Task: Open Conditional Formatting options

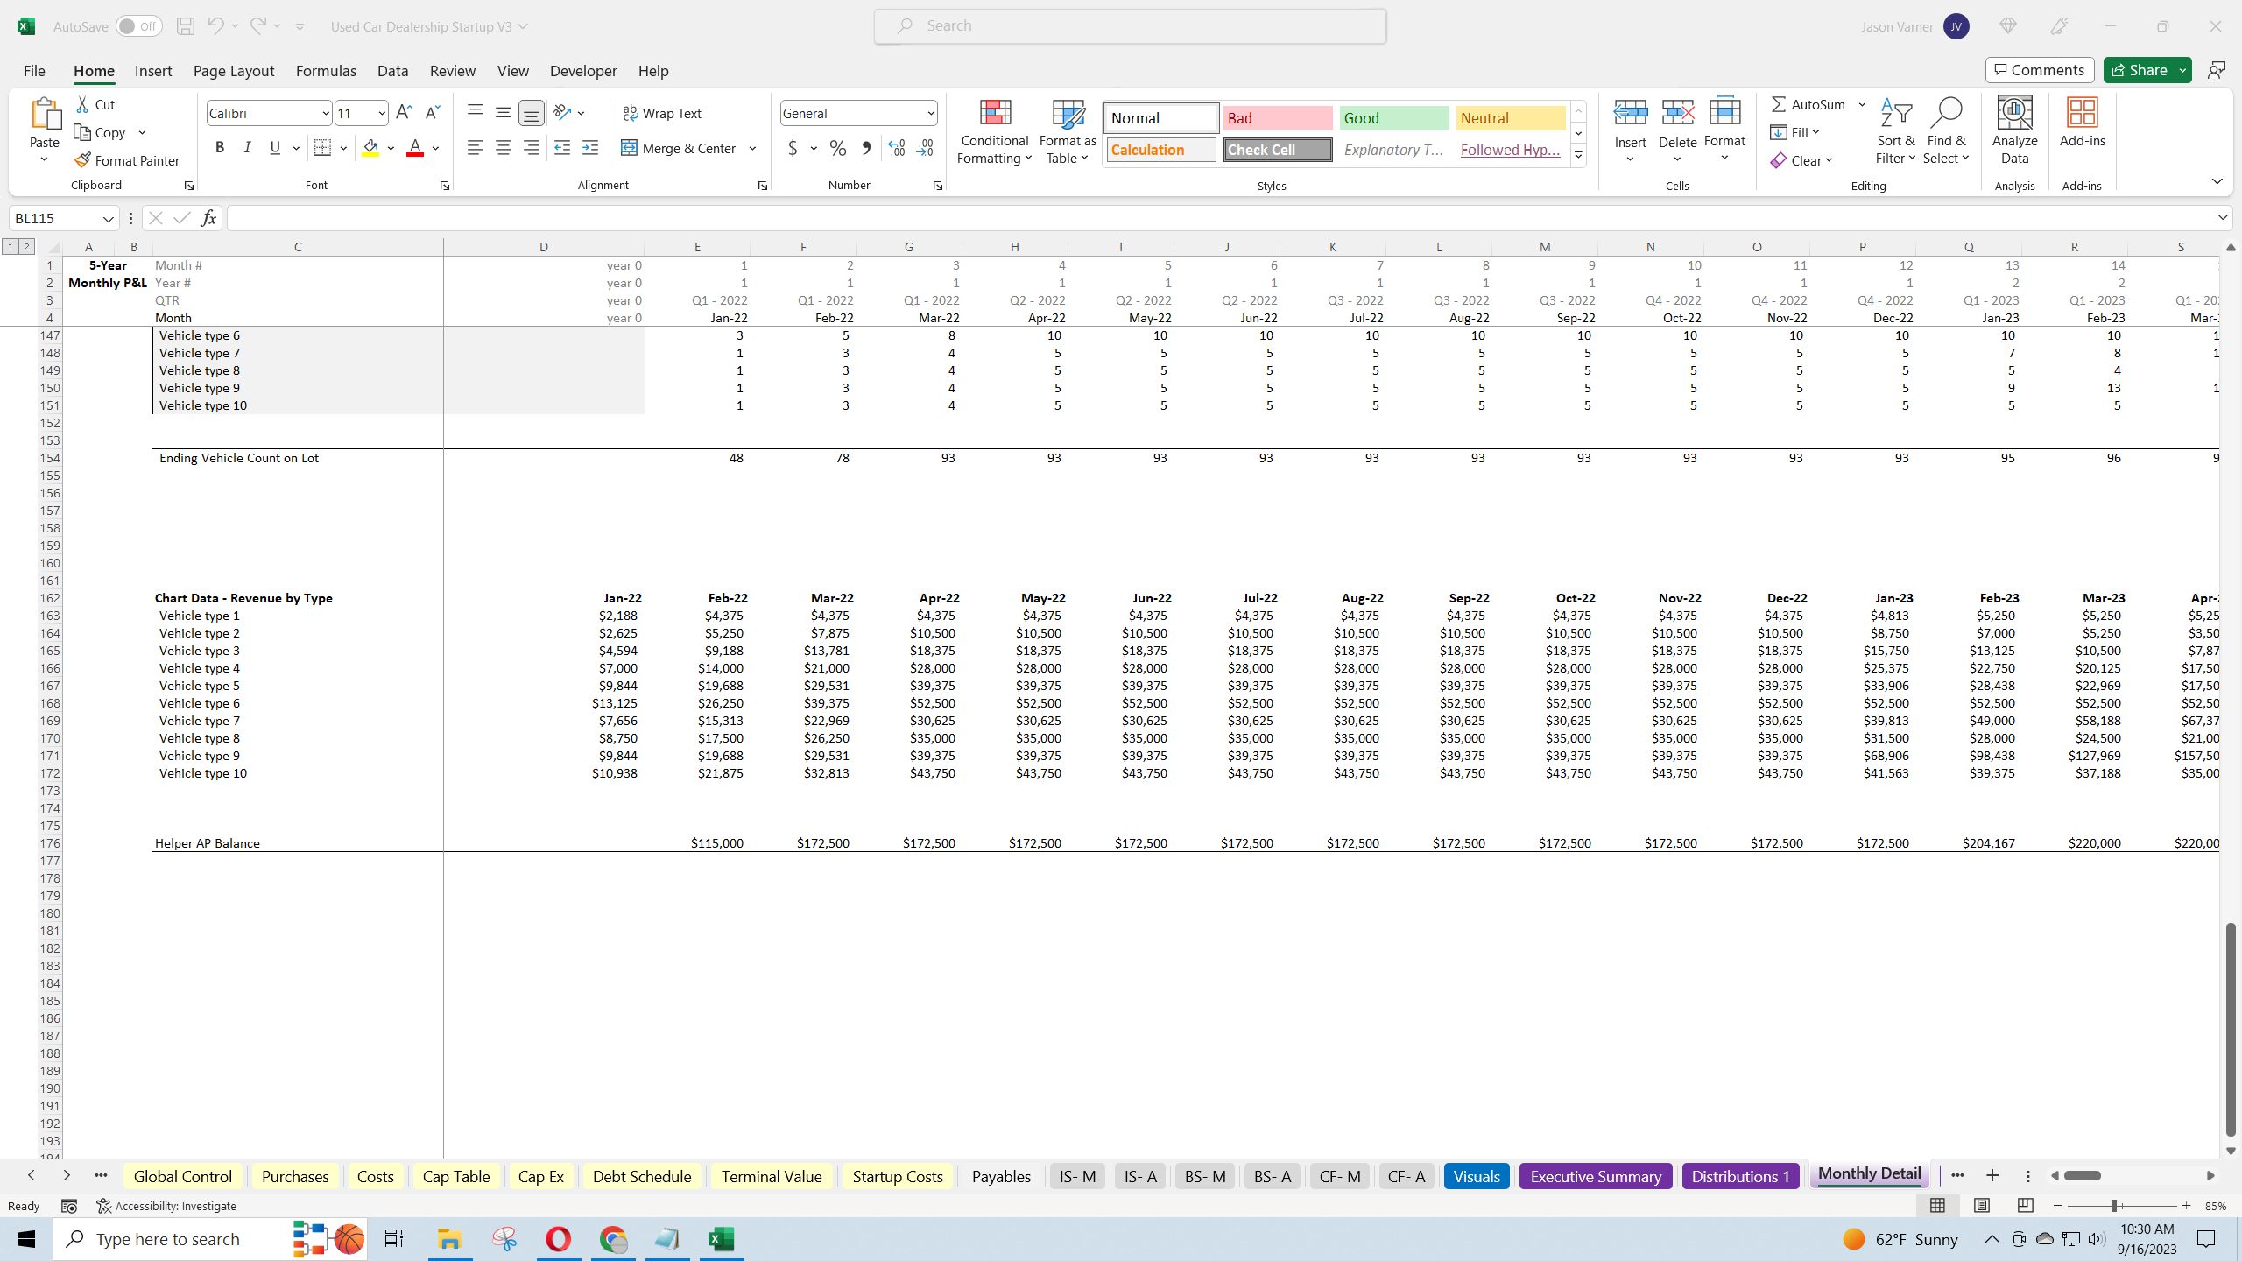Action: coord(993,131)
